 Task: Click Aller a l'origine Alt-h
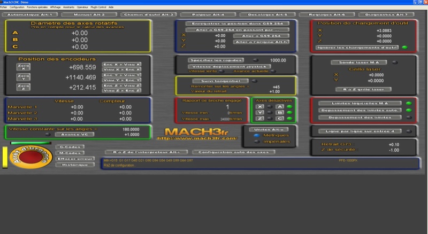261,42
